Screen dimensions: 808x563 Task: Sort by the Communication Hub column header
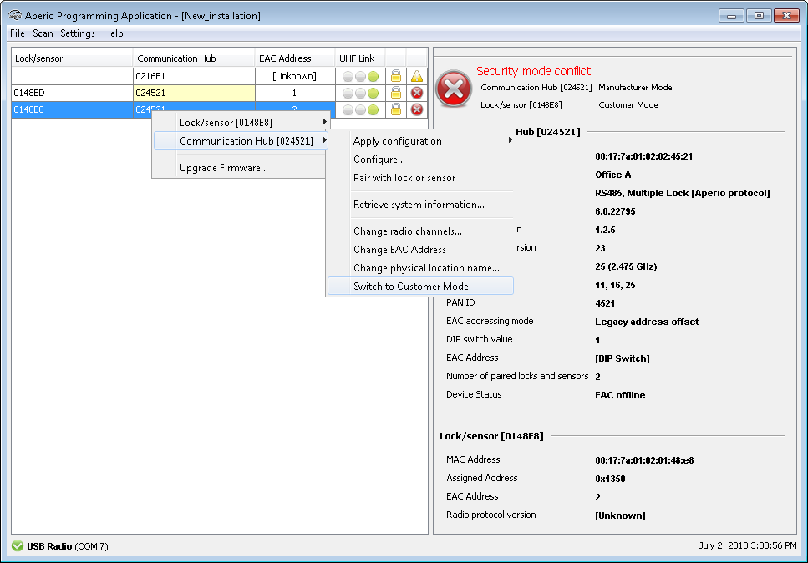[194, 58]
